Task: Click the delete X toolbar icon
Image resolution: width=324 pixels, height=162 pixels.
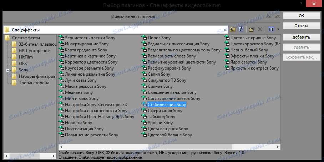Action: (x=260, y=29)
